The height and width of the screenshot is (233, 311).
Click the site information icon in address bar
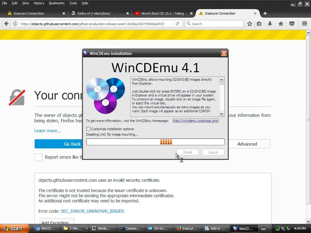(x=15, y=24)
